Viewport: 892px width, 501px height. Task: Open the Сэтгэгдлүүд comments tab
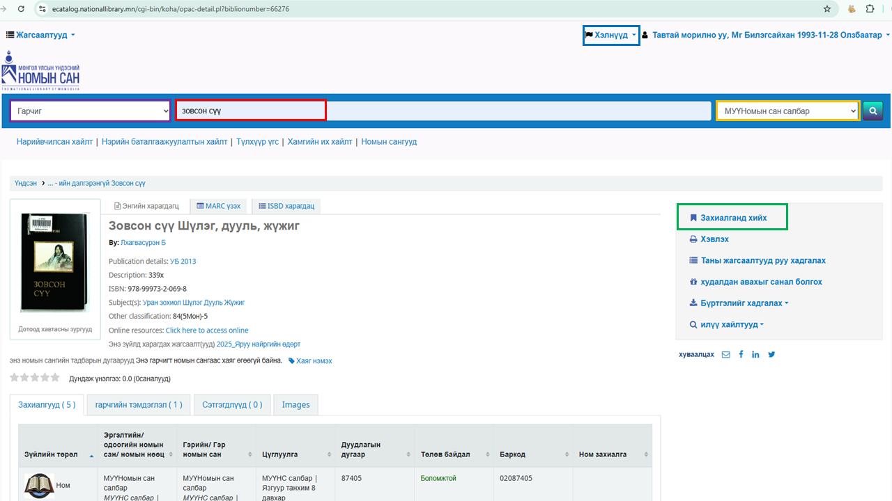[232, 404]
